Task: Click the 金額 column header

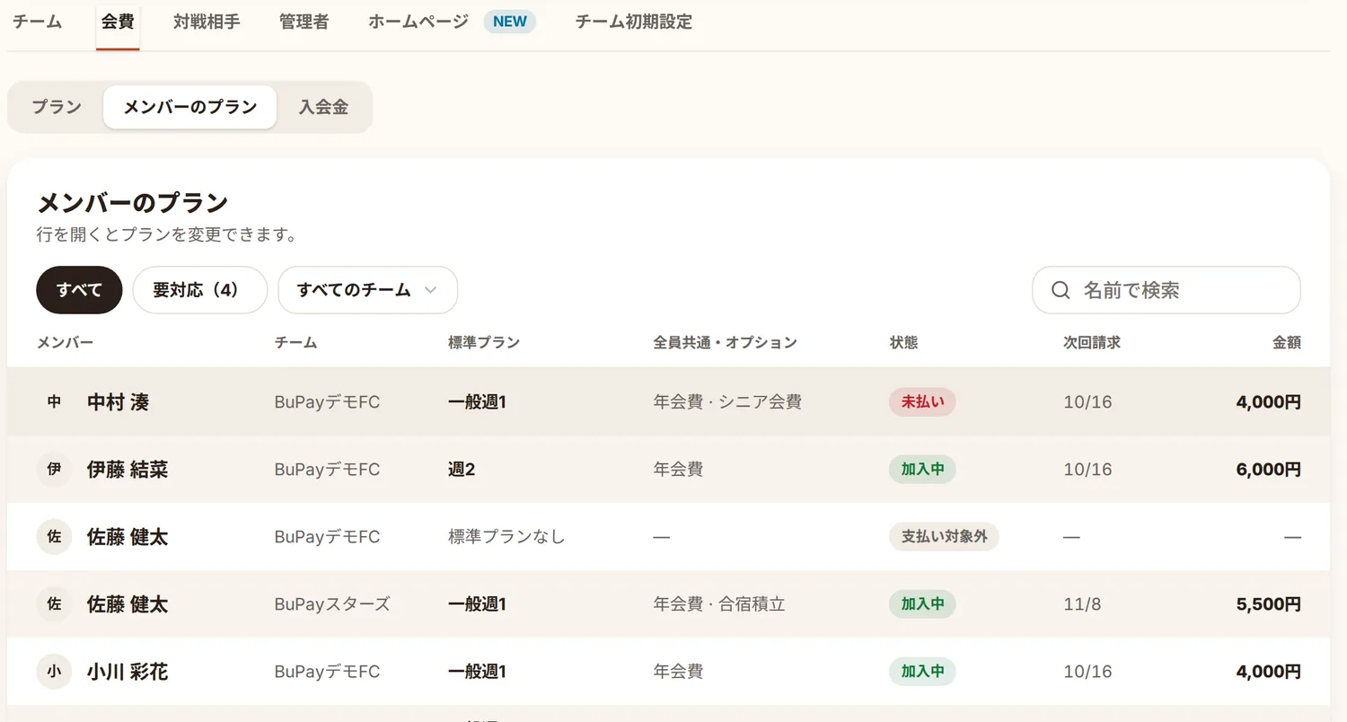Action: [1287, 342]
